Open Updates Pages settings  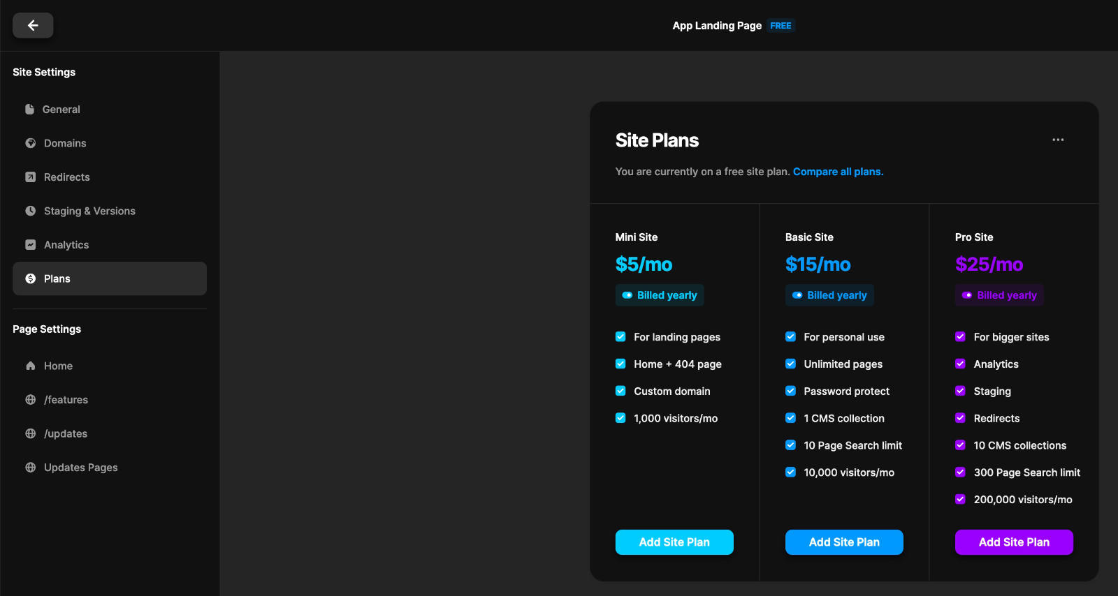pos(110,468)
